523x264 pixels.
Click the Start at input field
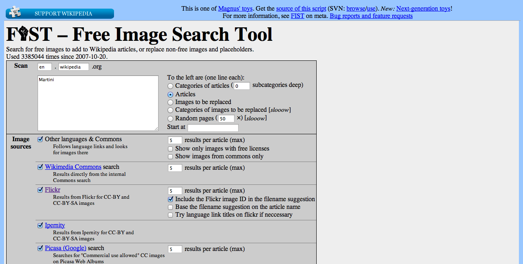pyautogui.click(x=213, y=128)
